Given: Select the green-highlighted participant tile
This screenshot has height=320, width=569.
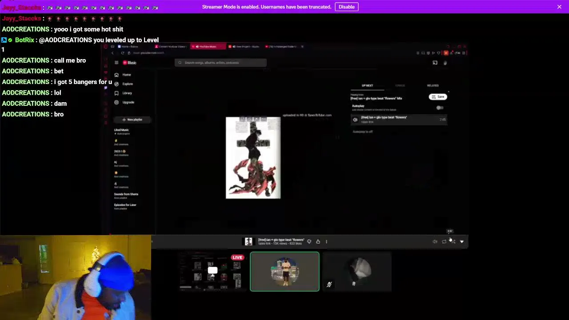Looking at the screenshot, I should click(284, 272).
